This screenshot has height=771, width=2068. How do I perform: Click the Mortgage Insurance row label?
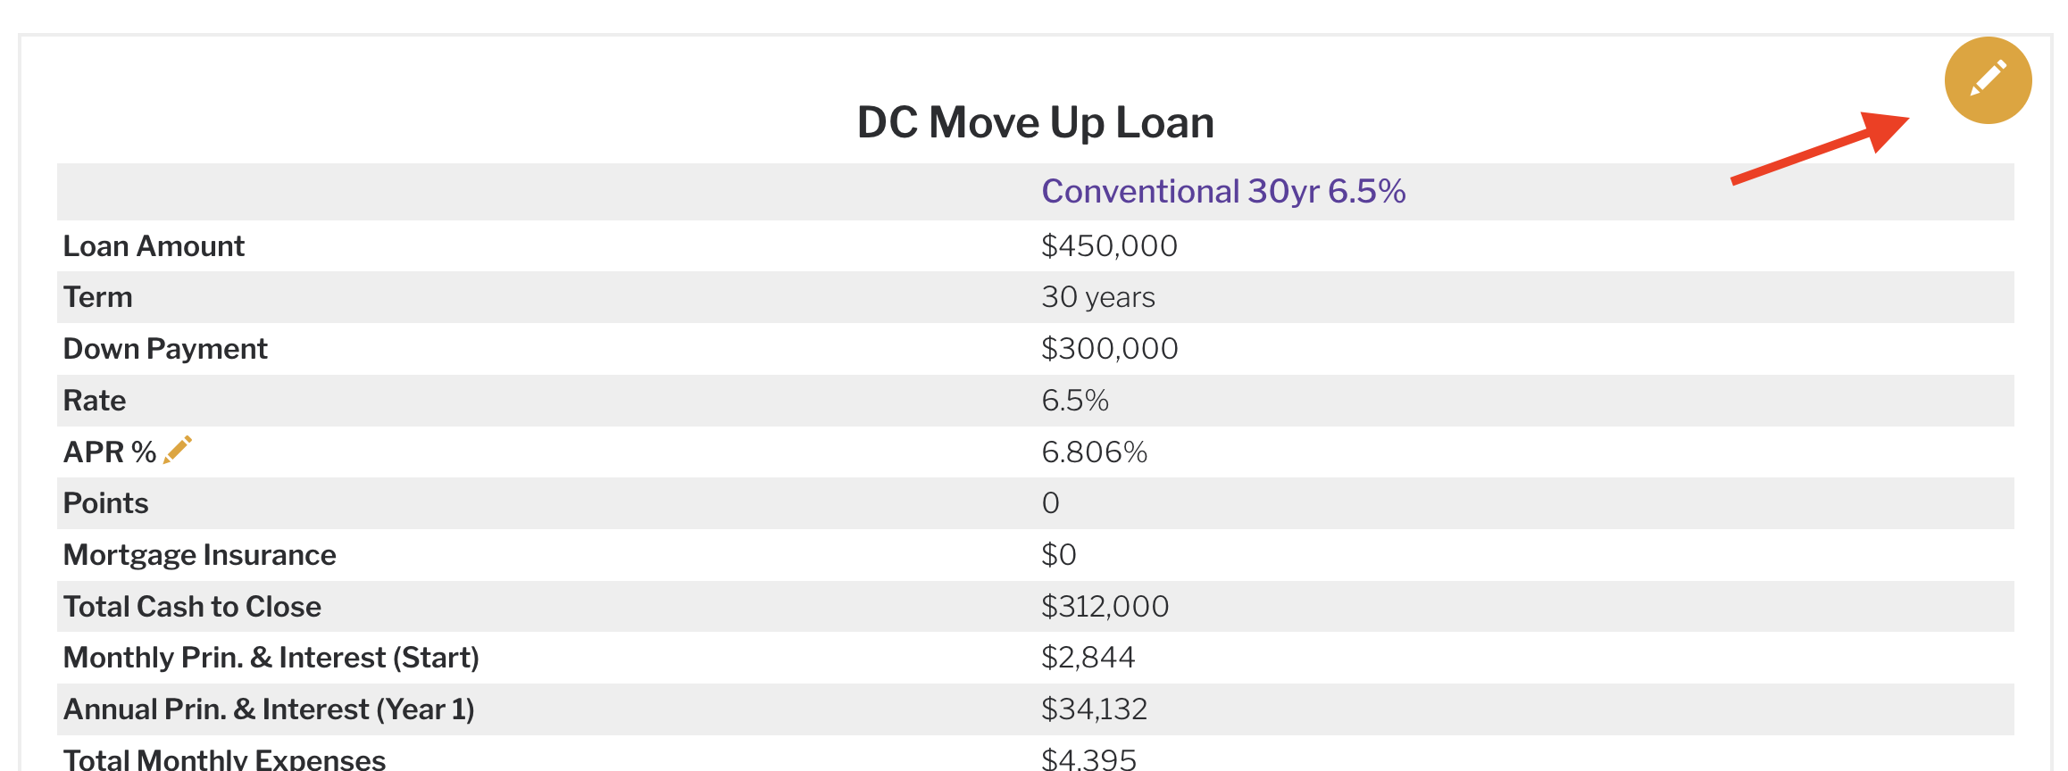pos(200,555)
